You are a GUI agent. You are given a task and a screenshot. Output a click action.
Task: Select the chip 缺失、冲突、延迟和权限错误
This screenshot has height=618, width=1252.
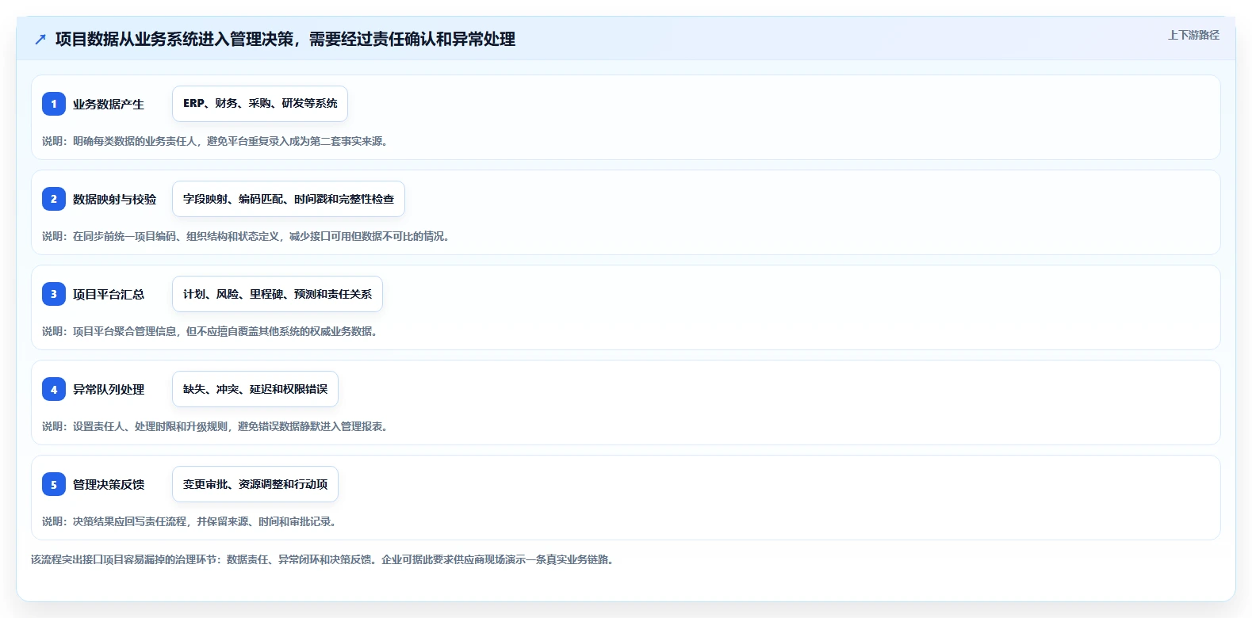pyautogui.click(x=255, y=389)
